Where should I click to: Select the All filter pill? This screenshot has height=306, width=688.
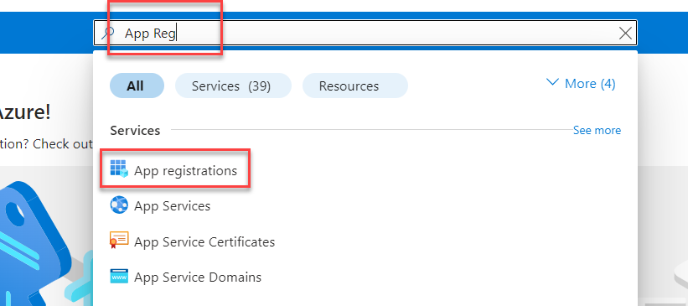tap(137, 86)
